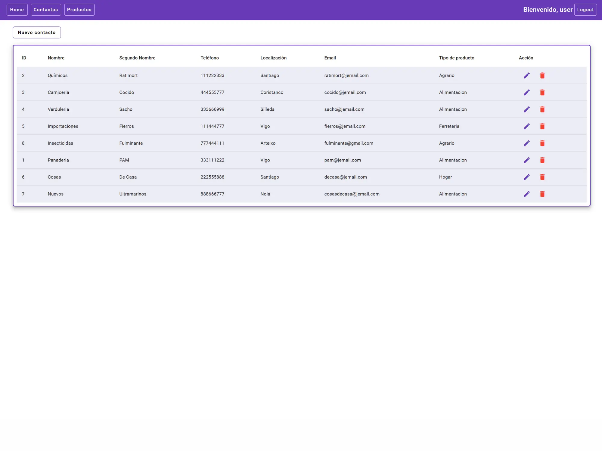Open the Contactos section
Viewport: 602px width, 451px height.
click(46, 10)
